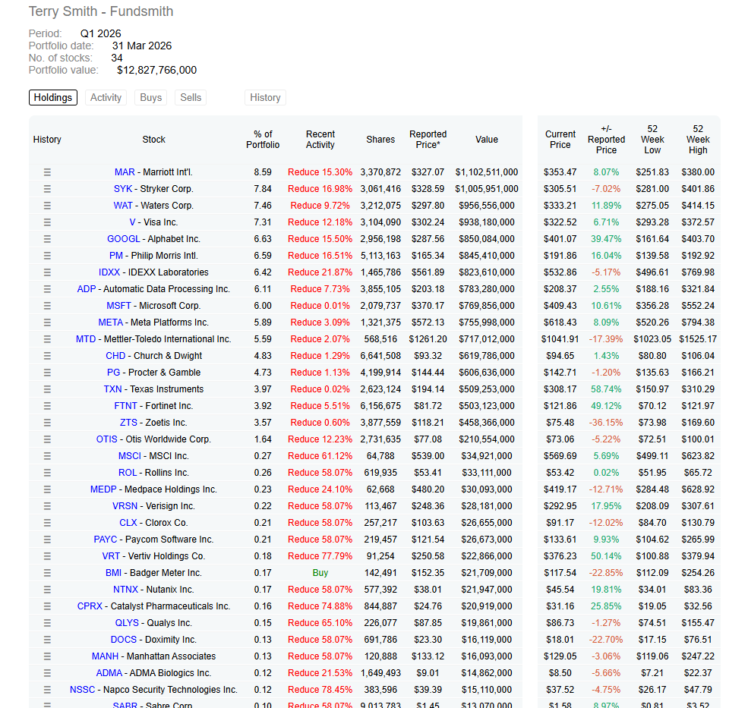Screen dimensions: 748x708
Task: Open history icon for Fortinet Inc row
Action: click(x=47, y=406)
